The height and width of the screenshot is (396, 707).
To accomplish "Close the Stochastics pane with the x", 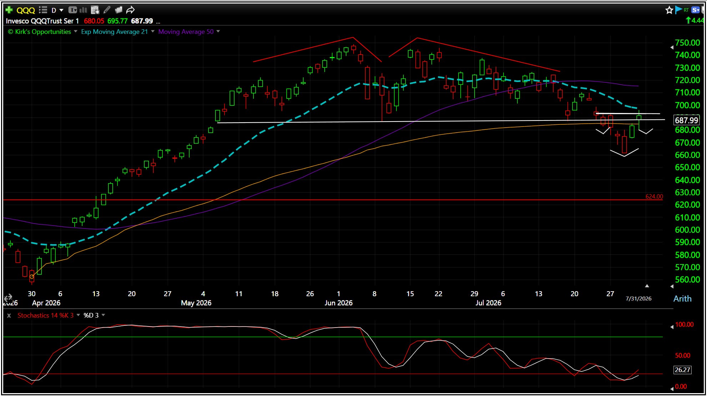I will (9, 315).
